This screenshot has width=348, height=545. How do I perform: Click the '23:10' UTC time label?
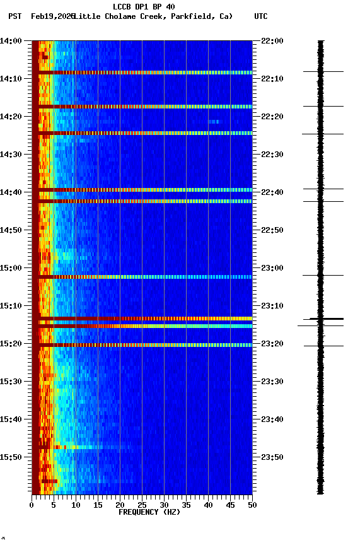272,306
